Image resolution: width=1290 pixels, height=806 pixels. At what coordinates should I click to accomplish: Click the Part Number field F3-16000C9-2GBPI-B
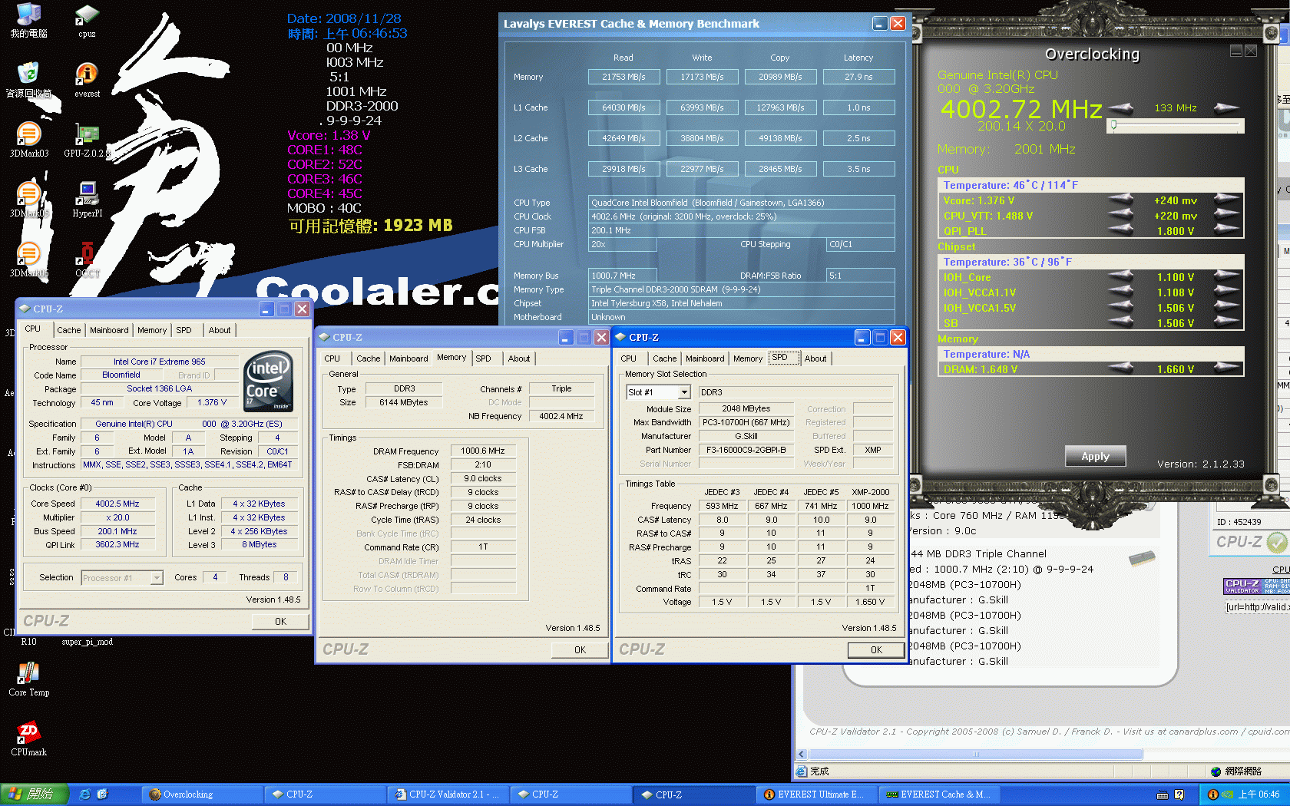(x=746, y=450)
